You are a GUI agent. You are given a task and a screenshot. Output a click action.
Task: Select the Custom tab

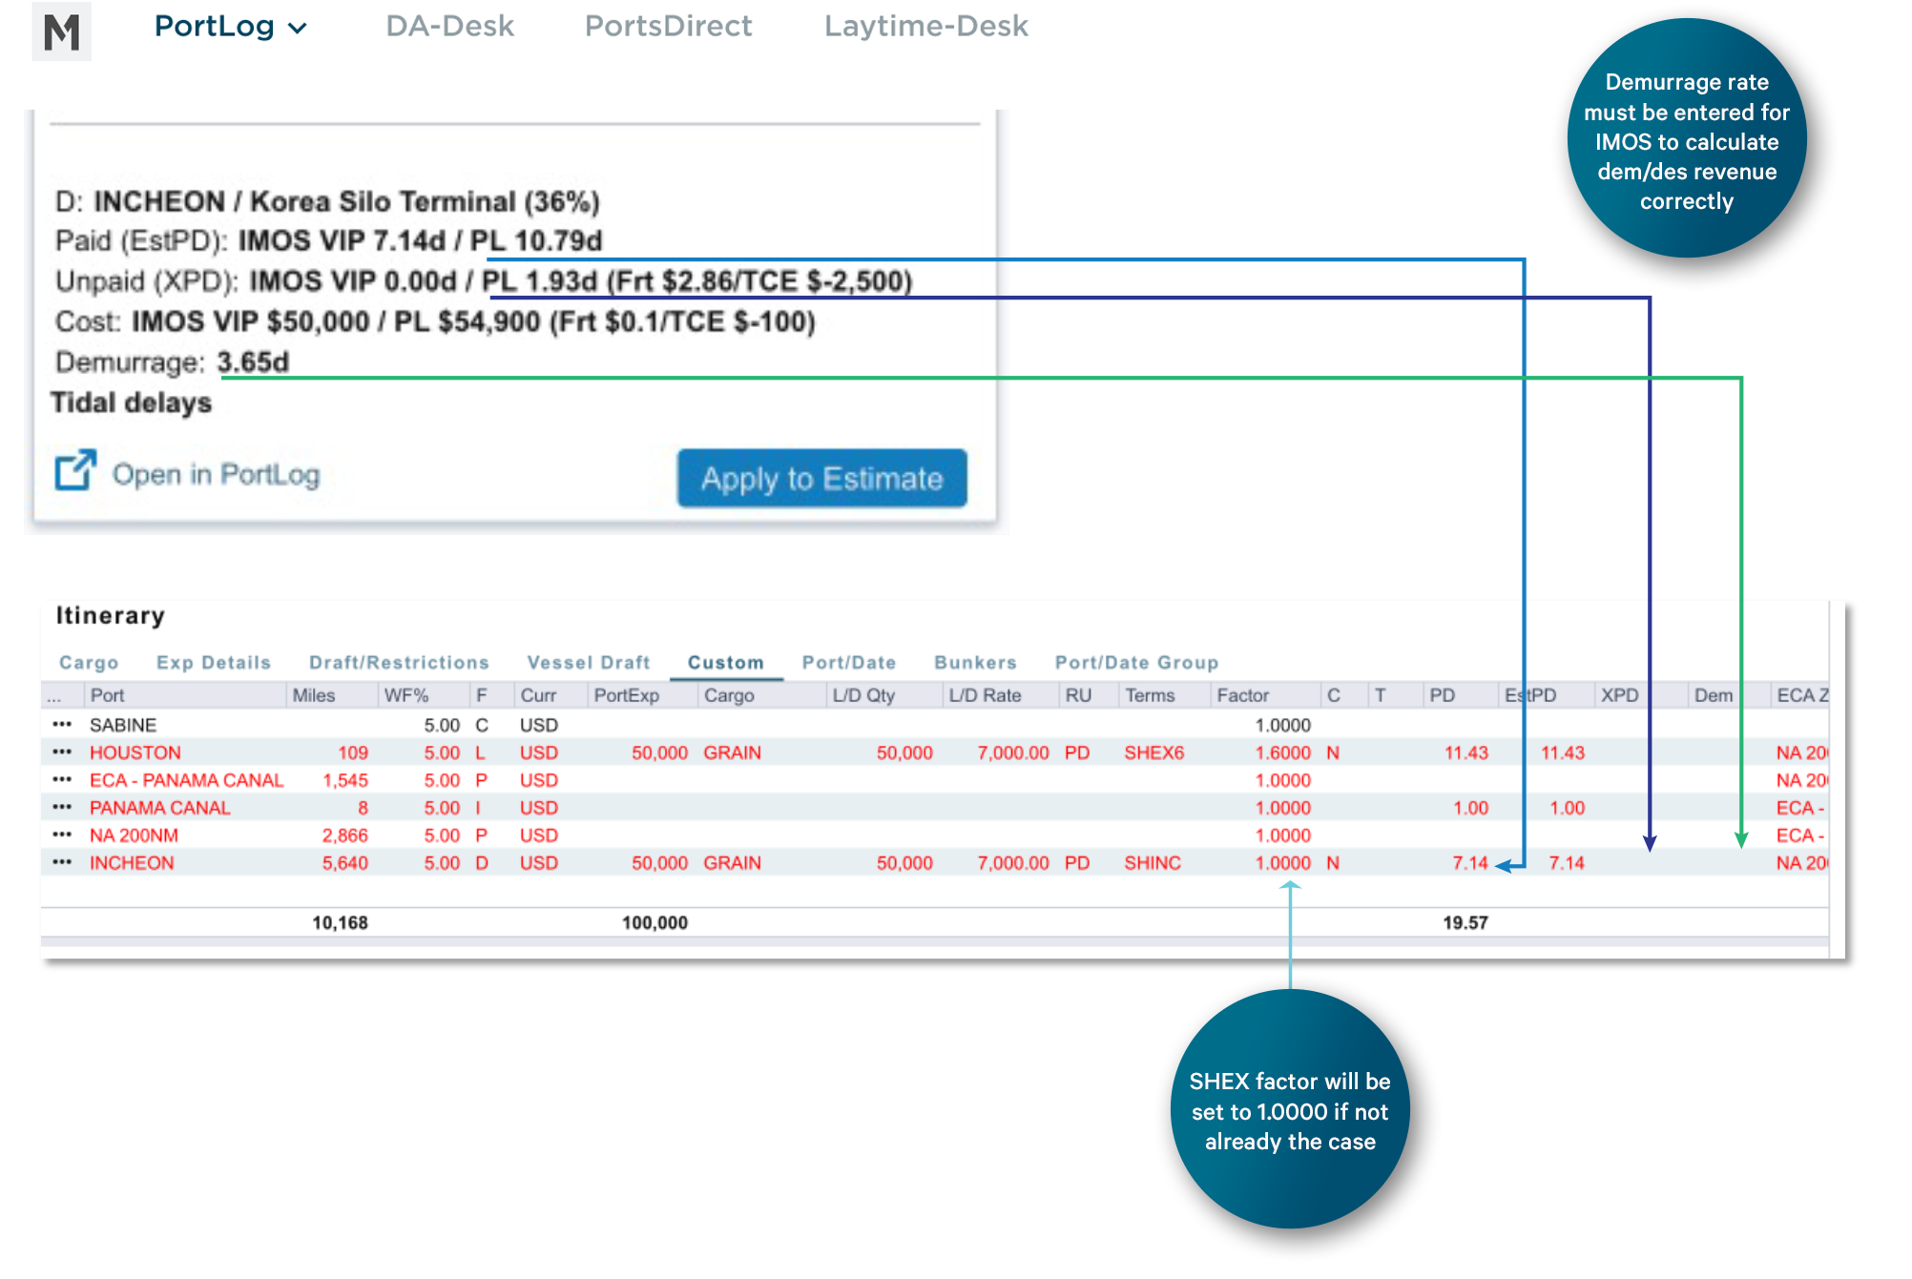pyautogui.click(x=726, y=662)
